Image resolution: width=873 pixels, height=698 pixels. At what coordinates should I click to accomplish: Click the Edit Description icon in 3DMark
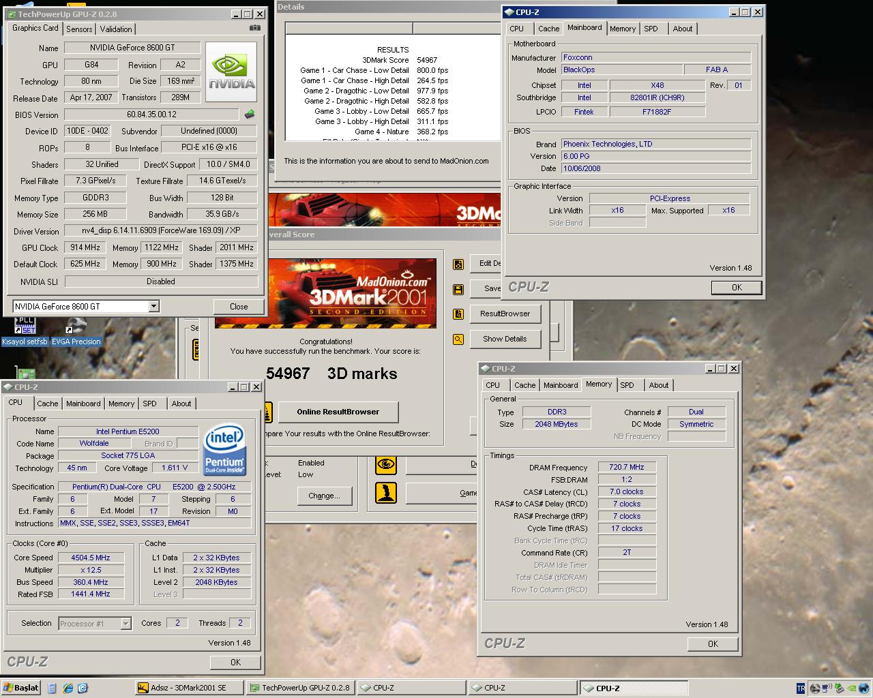[x=458, y=264]
